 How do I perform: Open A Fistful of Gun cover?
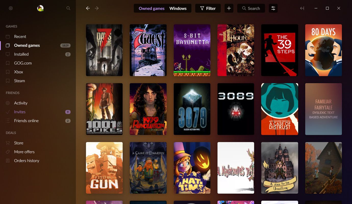point(104,168)
